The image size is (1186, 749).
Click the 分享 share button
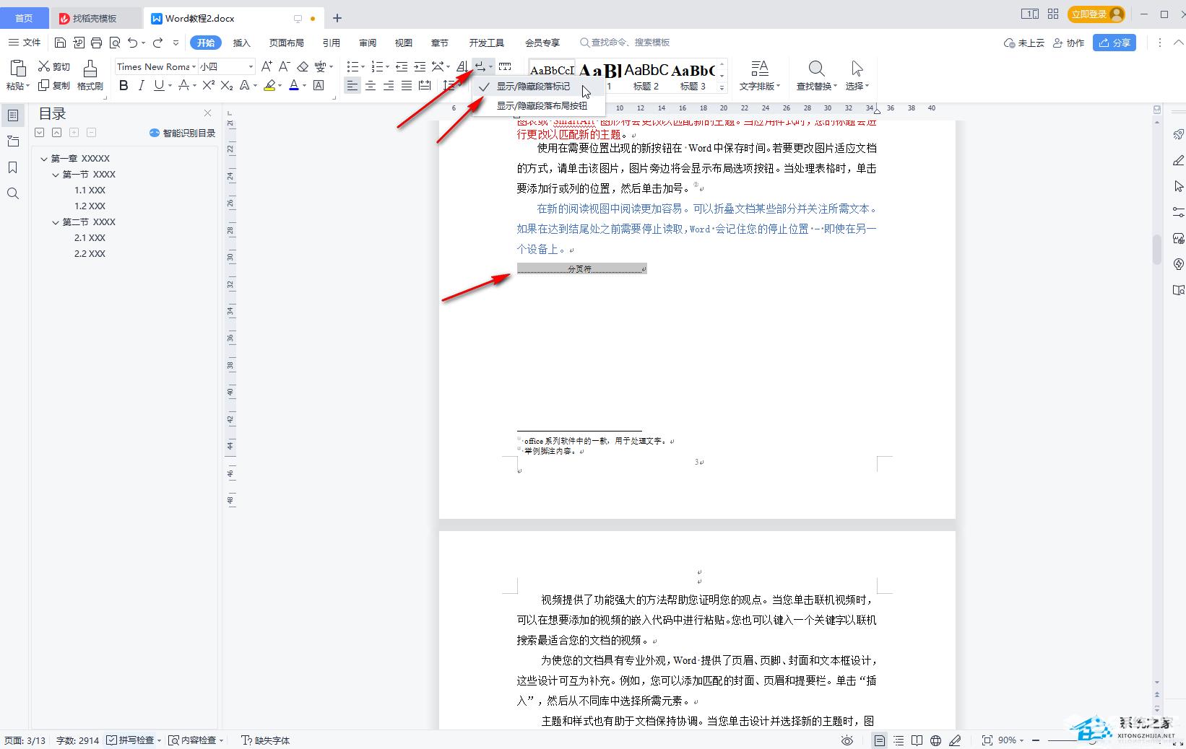(x=1114, y=43)
